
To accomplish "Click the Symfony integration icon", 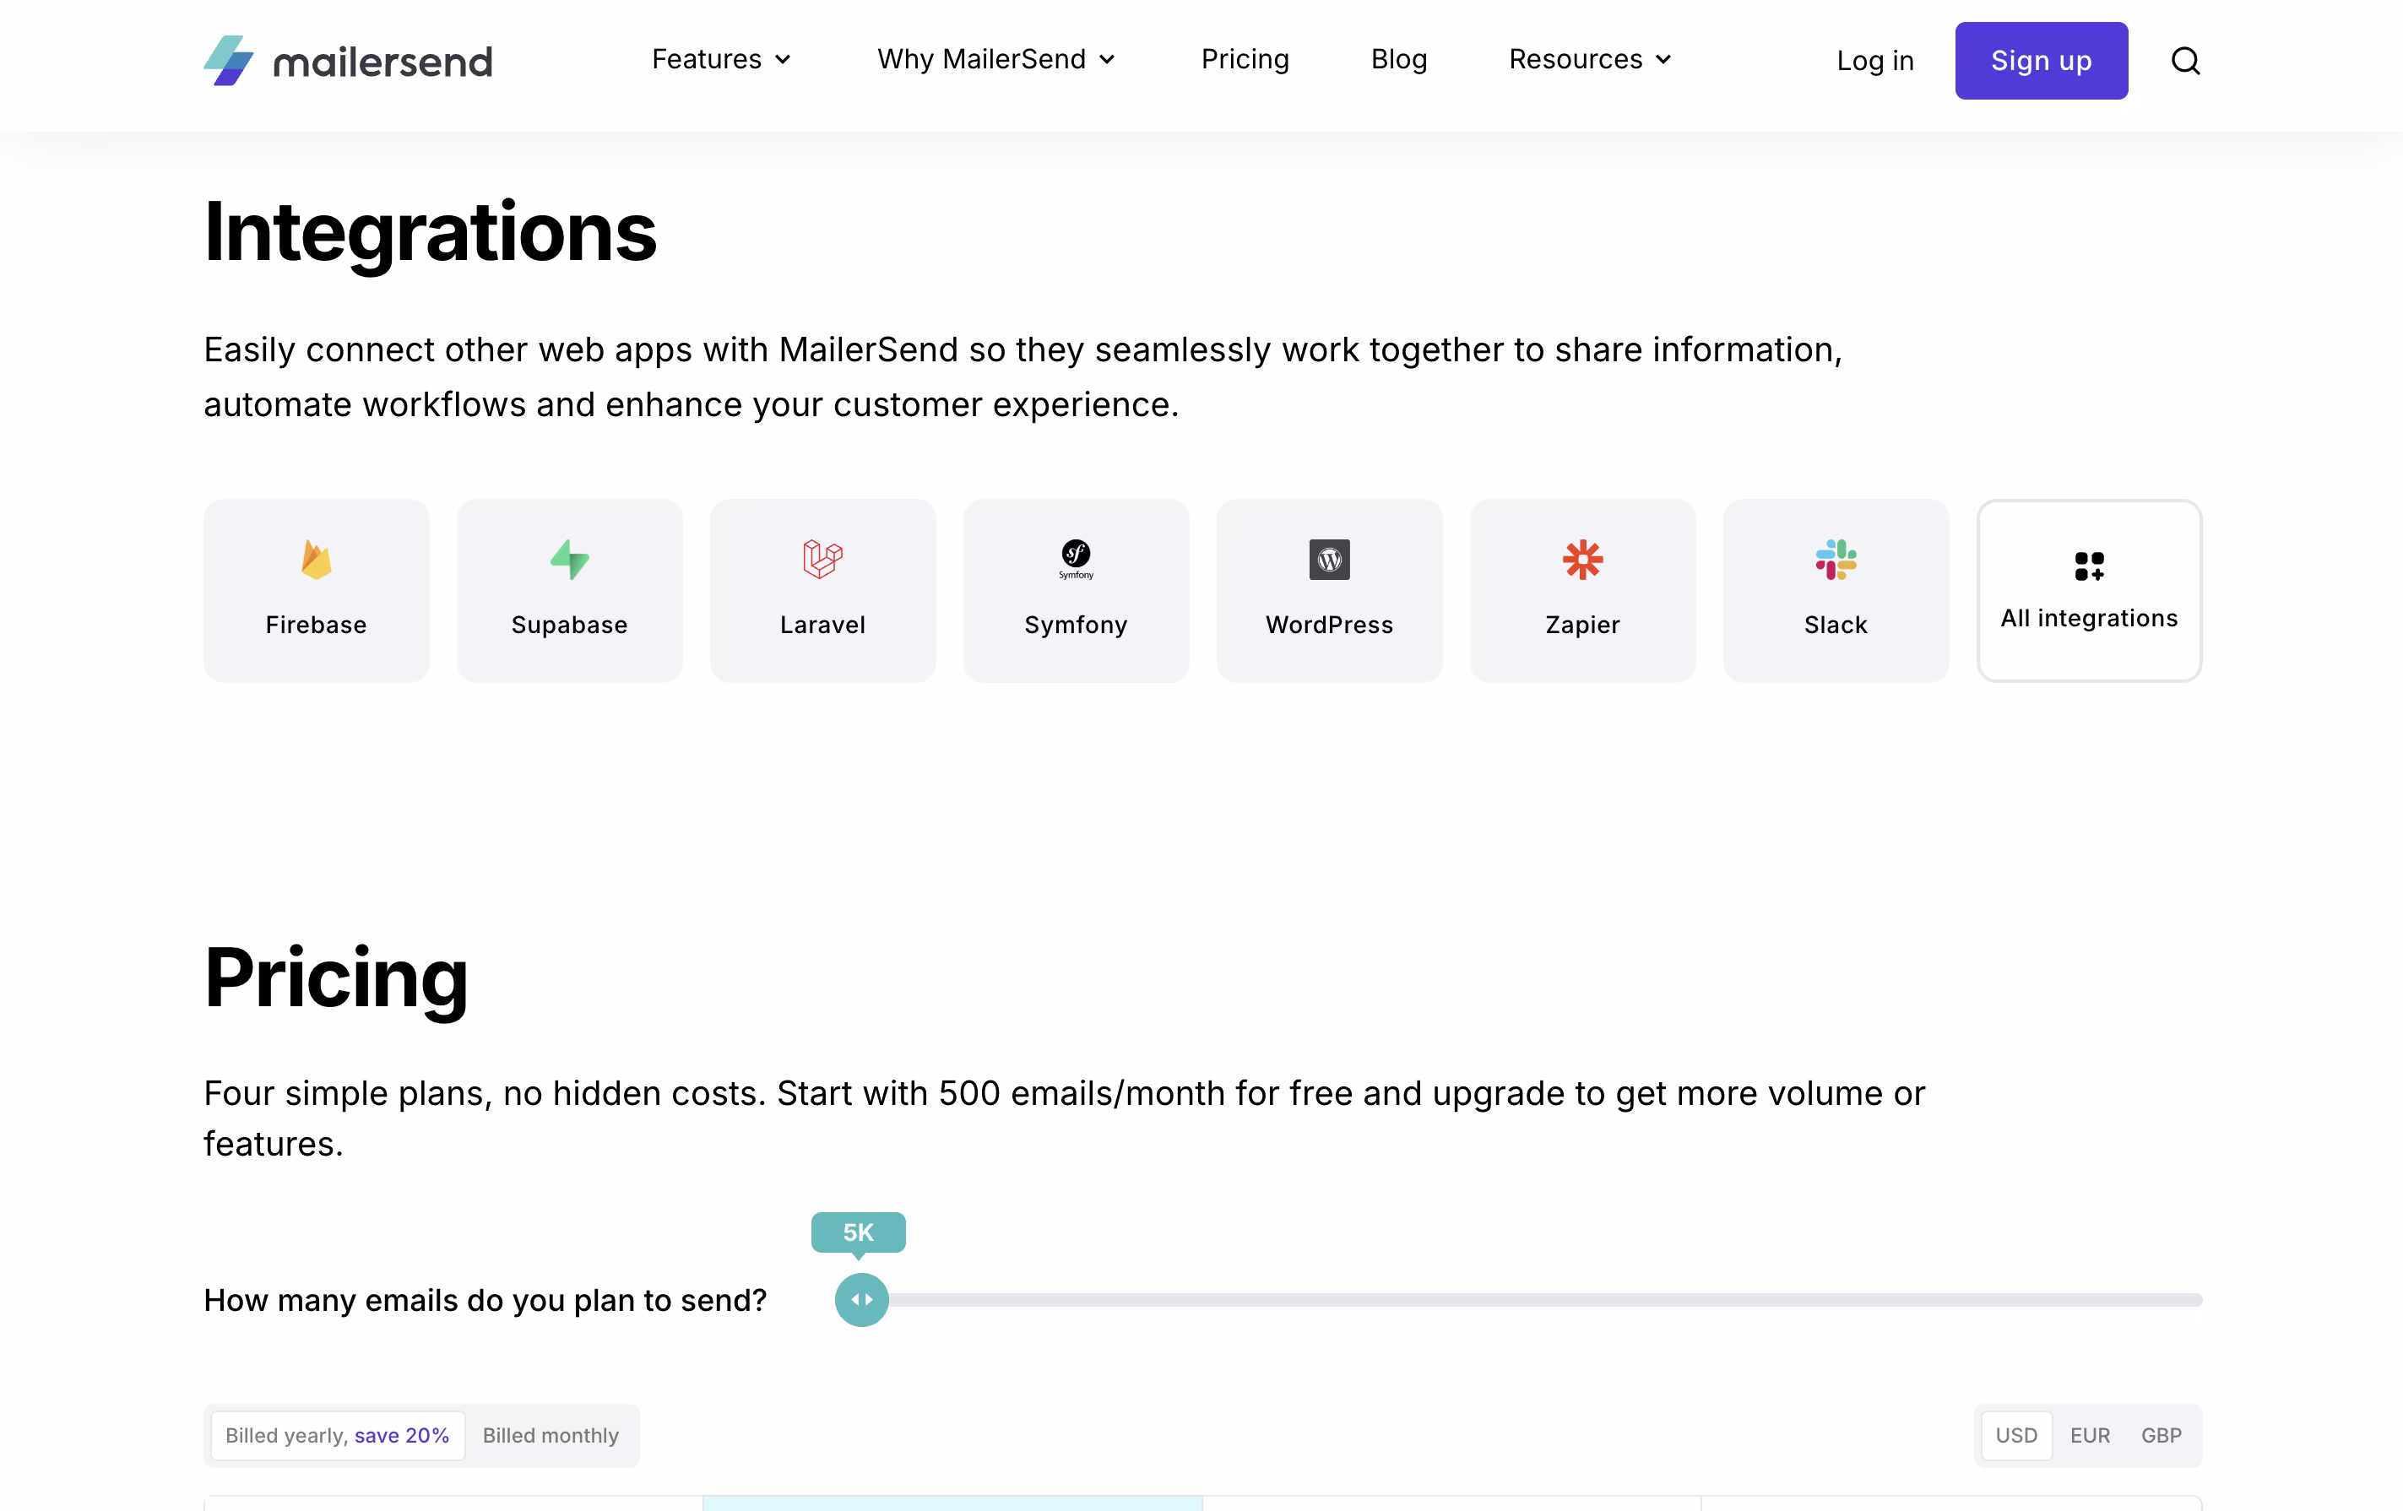I will click(1076, 559).
